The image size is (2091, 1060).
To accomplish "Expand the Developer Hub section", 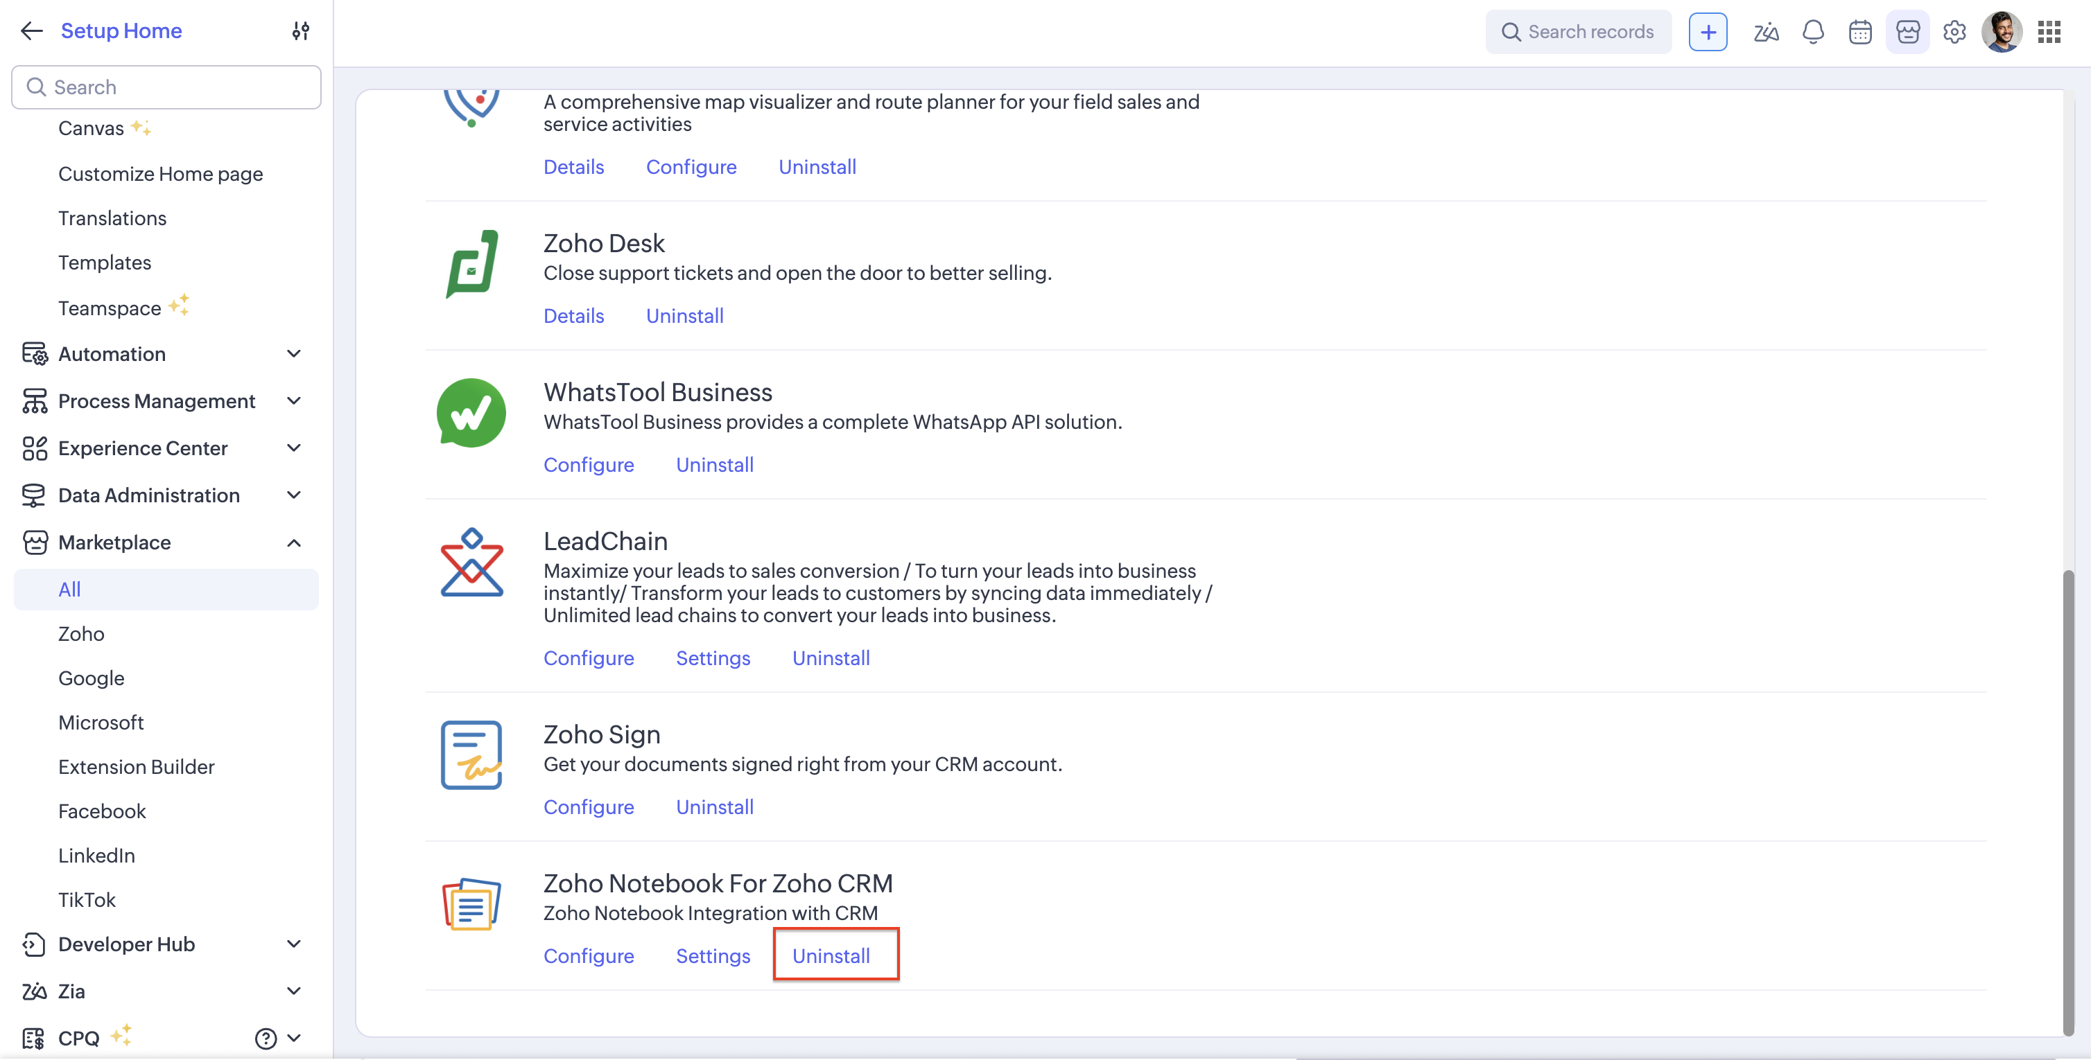I will (294, 944).
